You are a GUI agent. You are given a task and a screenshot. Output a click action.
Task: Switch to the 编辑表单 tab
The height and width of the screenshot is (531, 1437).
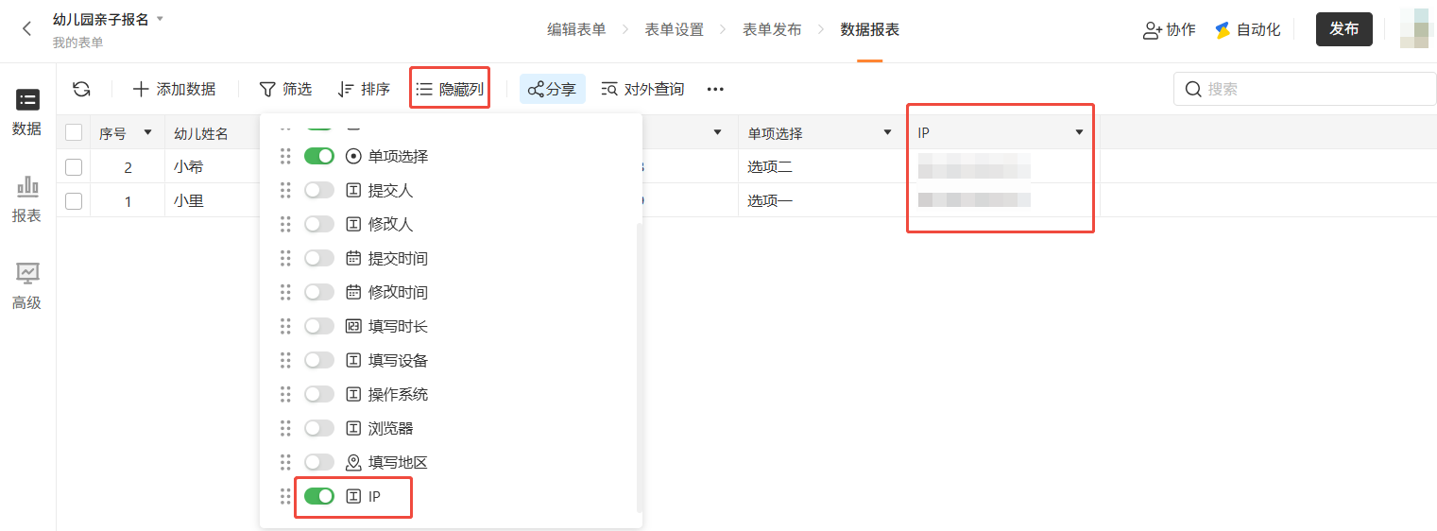pos(576,29)
